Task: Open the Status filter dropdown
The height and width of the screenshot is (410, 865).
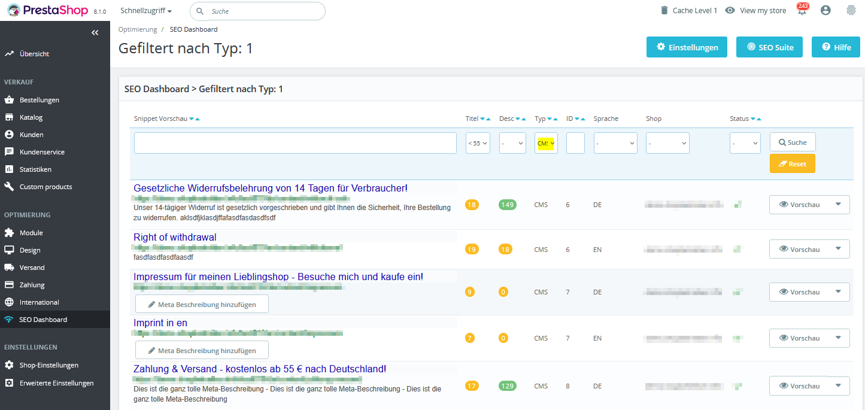Action: (x=745, y=143)
